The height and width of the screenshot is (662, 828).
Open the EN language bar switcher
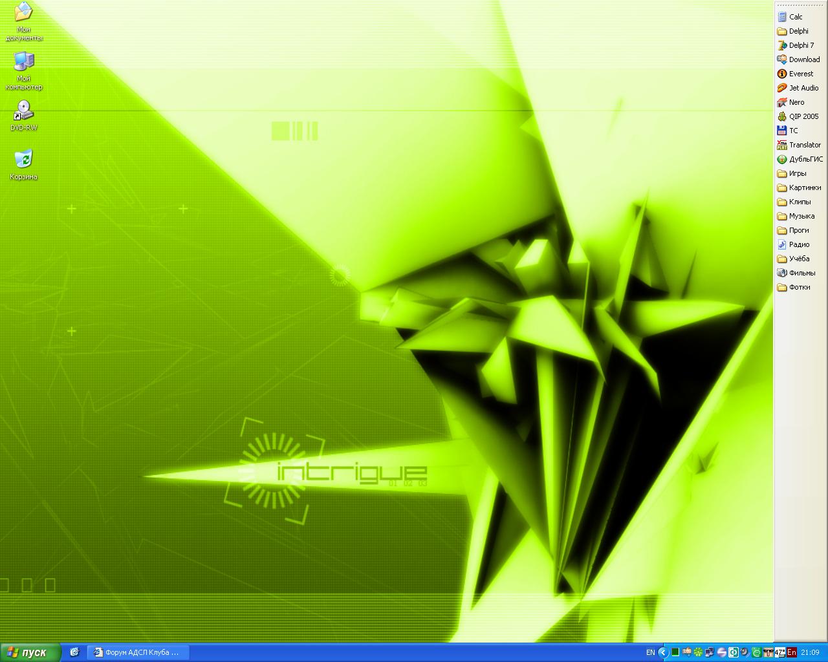[650, 652]
